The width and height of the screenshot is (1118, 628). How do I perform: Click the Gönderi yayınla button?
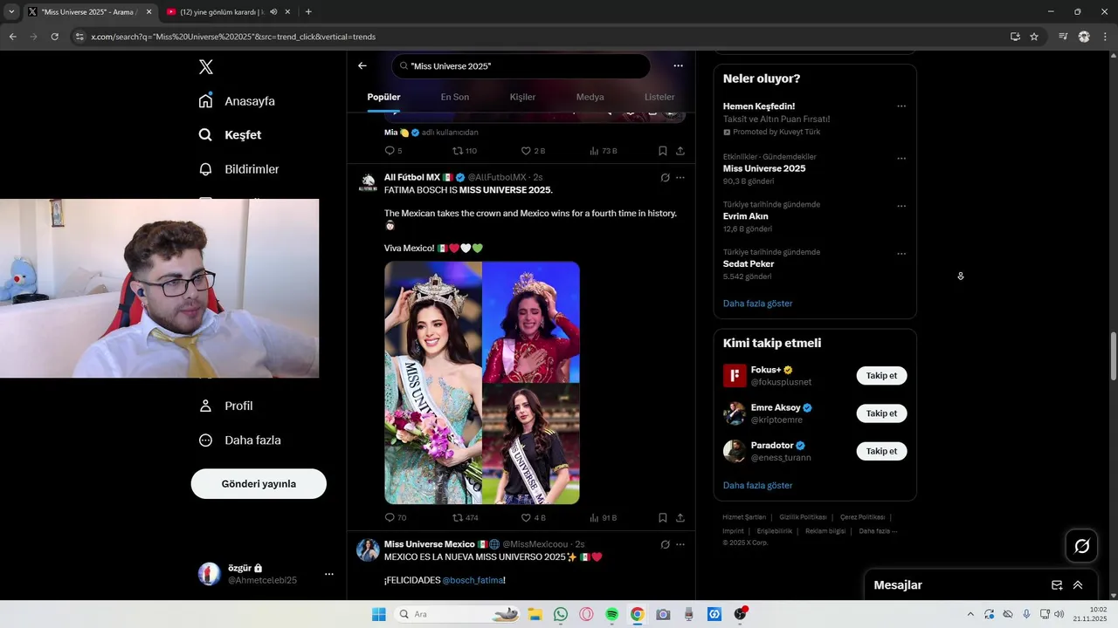pos(259,483)
